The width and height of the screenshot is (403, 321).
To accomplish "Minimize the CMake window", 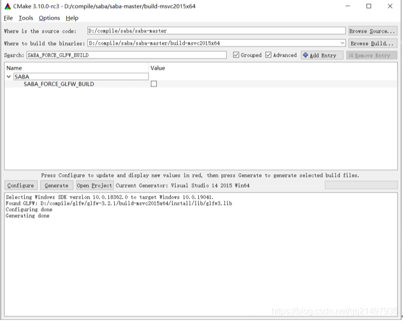I will tap(348, 6).
